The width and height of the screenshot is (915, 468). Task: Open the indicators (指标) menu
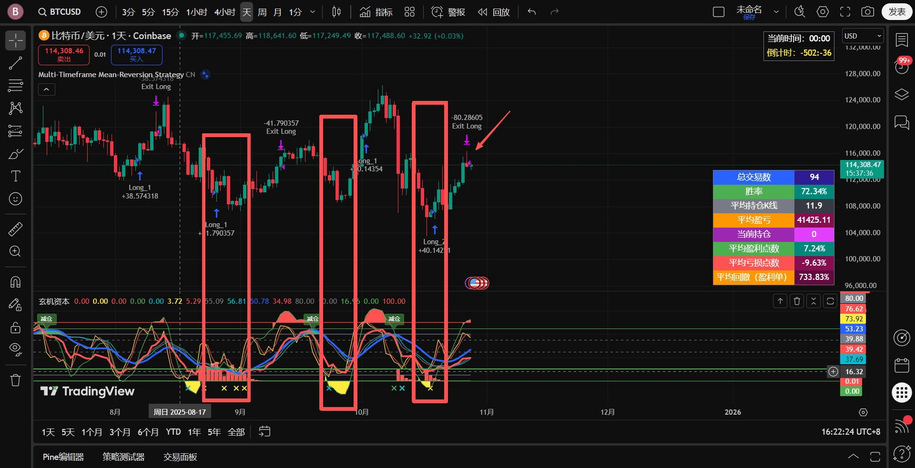click(x=376, y=12)
